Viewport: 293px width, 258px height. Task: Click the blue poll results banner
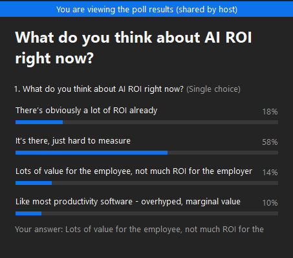(x=146, y=9)
